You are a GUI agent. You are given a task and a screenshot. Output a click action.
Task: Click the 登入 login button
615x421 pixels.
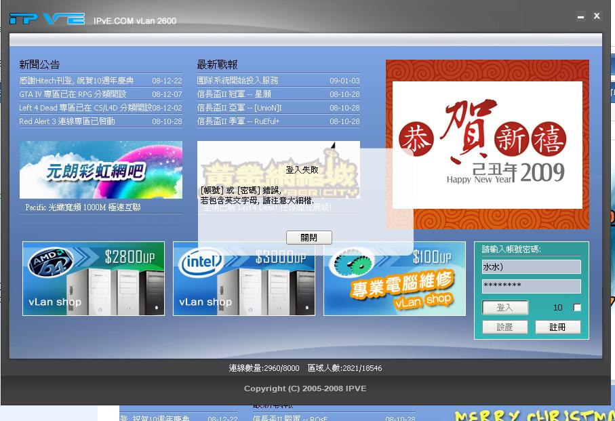pos(504,307)
